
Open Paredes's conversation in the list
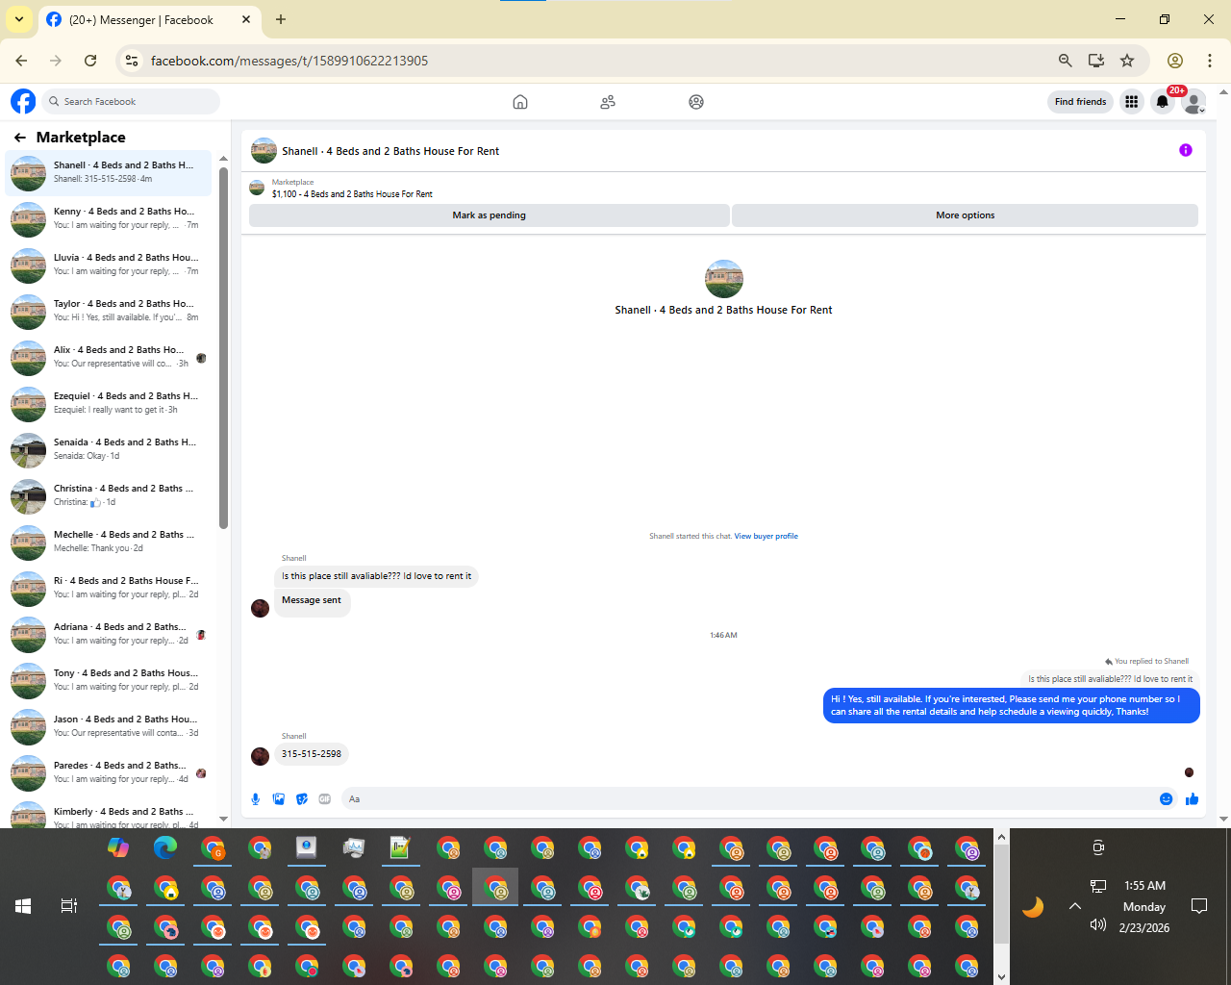[x=108, y=772]
